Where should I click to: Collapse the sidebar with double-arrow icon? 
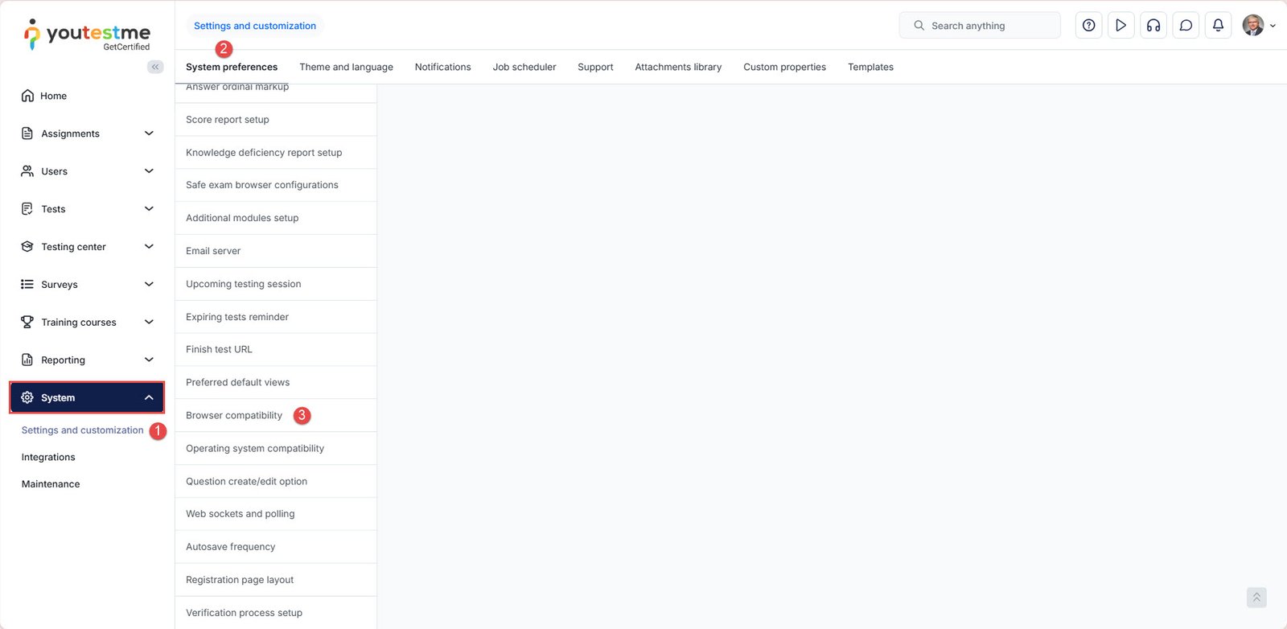click(155, 67)
